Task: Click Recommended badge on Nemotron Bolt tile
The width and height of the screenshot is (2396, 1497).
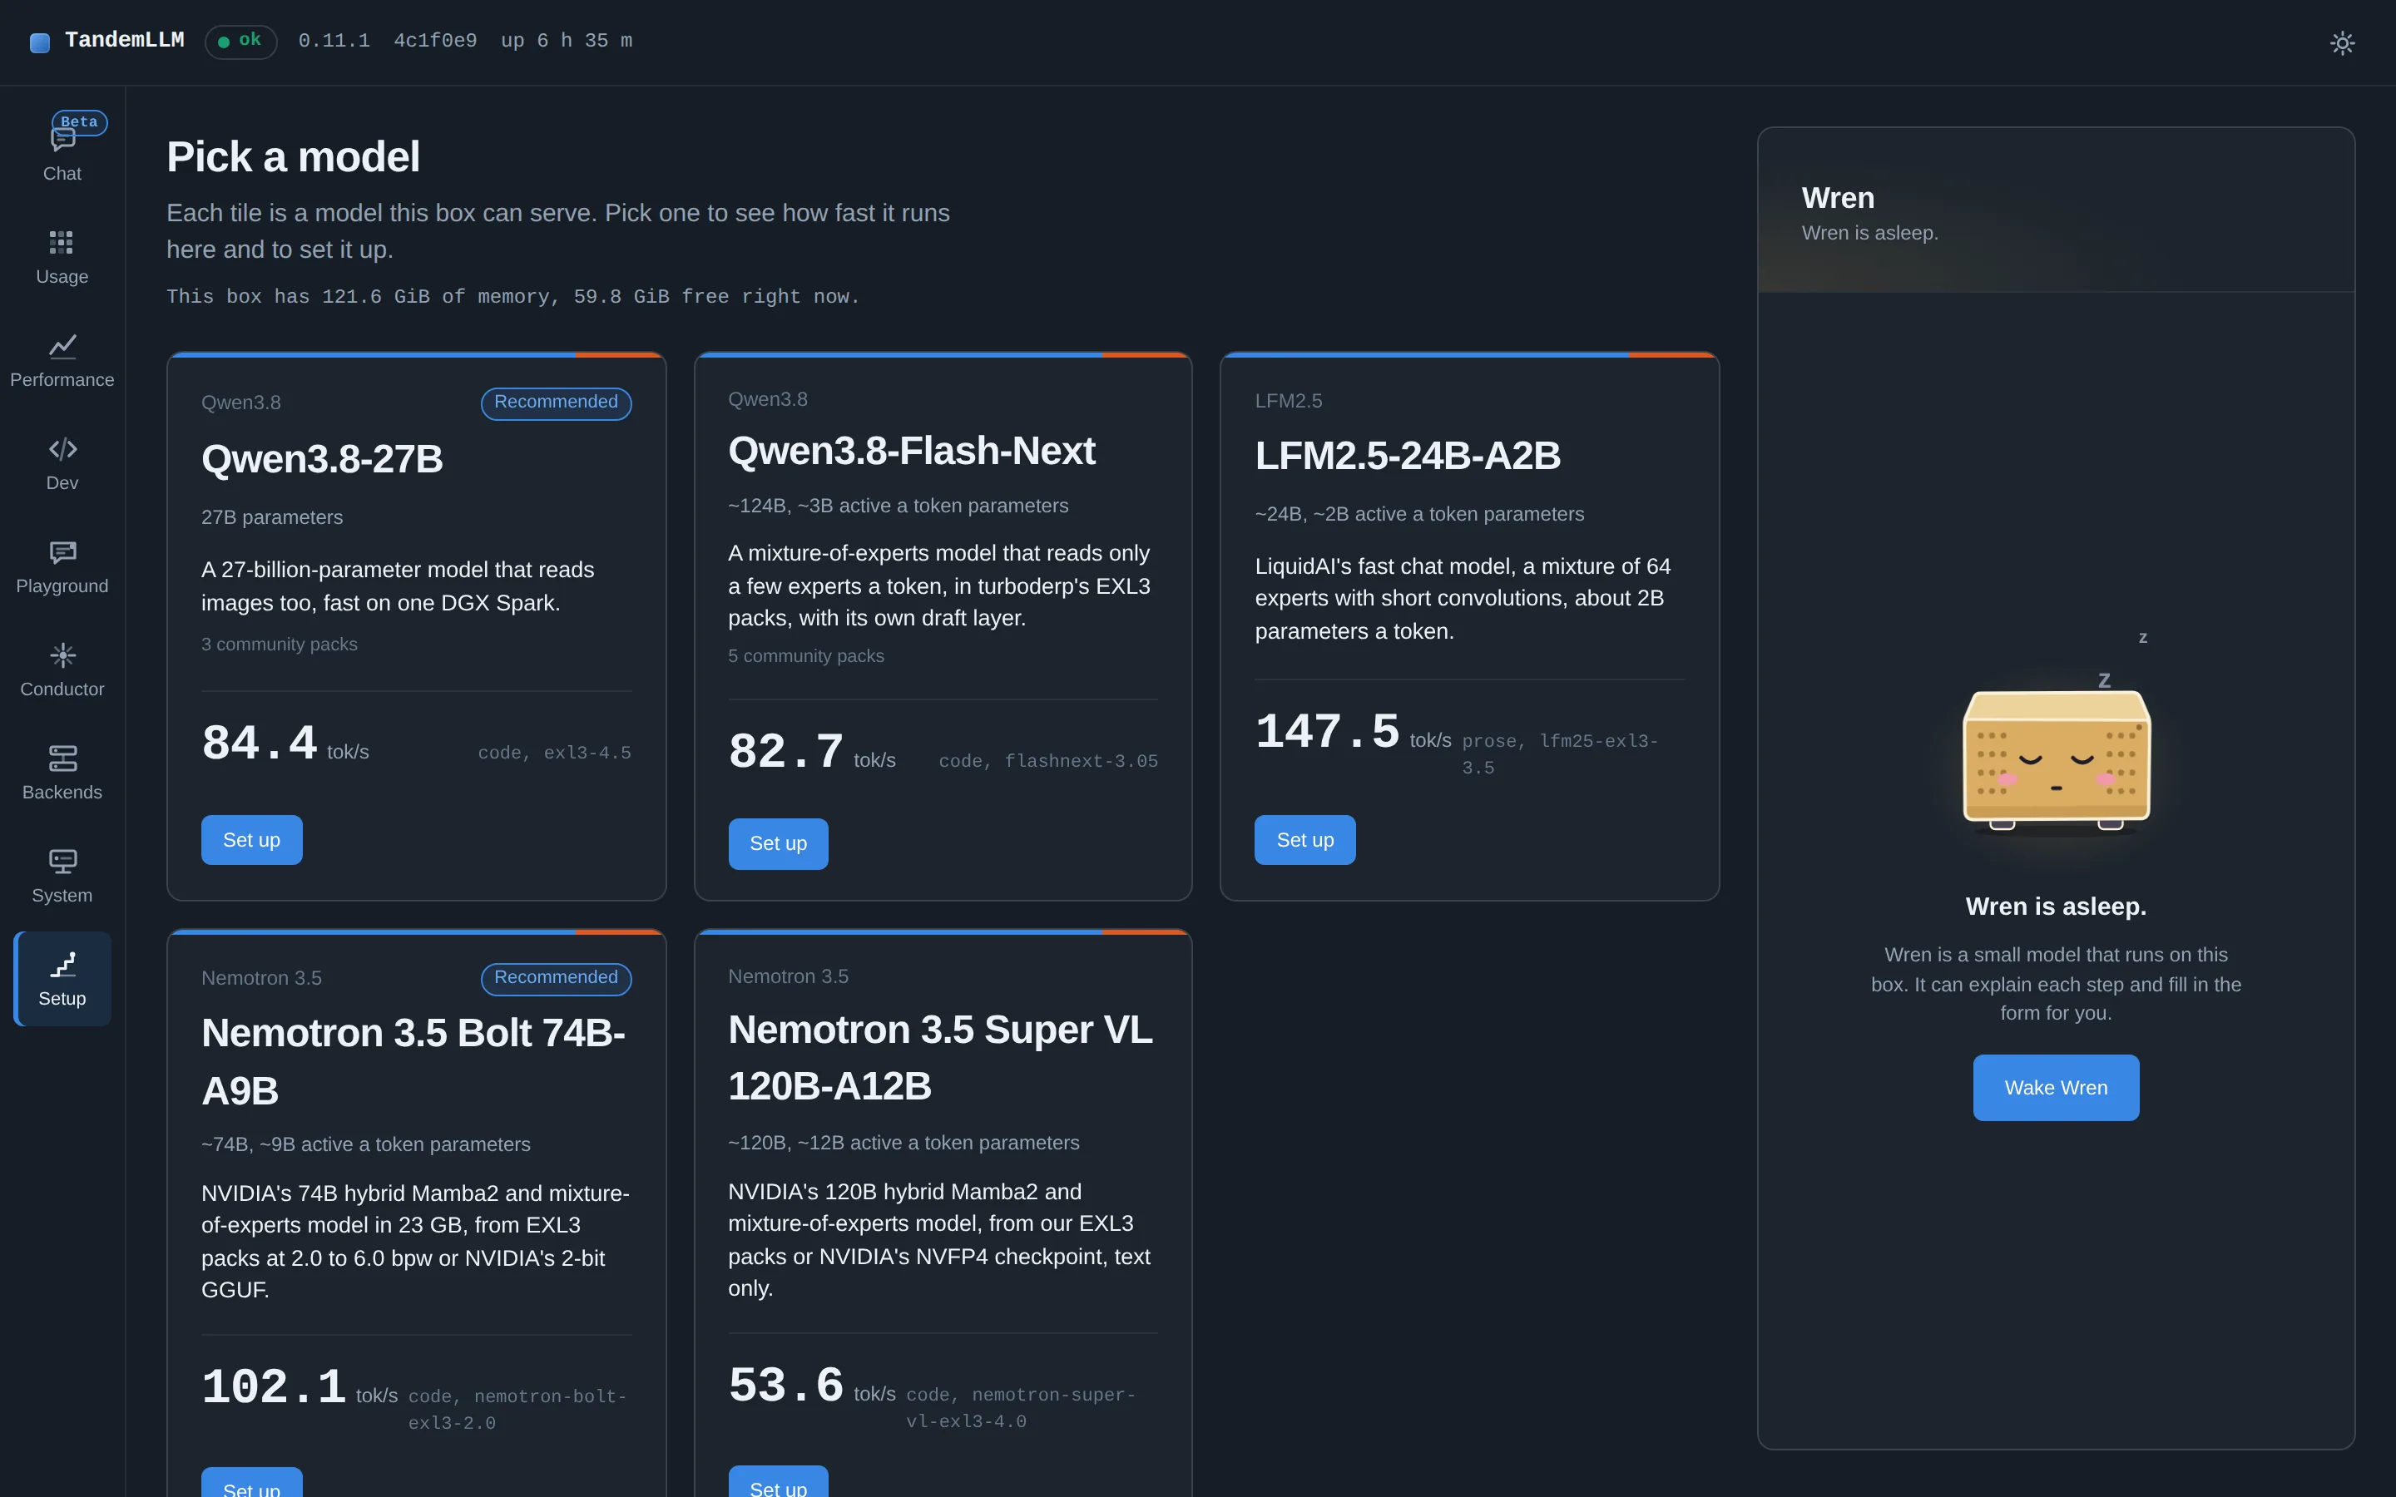Action: (557, 978)
